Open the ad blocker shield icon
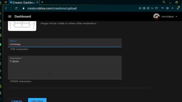This screenshot has width=182, height=102. click(148, 8)
